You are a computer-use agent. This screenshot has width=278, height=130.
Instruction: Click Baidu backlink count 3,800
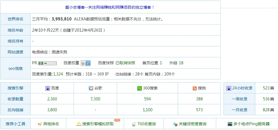pos(52,110)
